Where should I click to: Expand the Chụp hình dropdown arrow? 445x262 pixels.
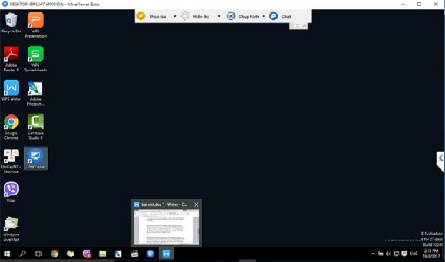click(263, 16)
